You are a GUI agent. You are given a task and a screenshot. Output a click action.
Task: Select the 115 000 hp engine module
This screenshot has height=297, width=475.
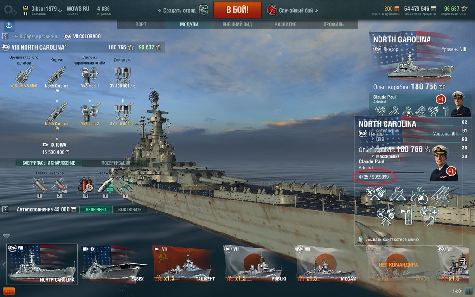122,113
